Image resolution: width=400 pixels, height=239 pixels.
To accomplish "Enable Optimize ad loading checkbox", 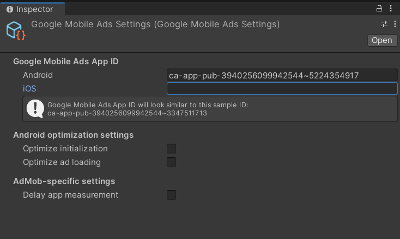I will click(171, 162).
